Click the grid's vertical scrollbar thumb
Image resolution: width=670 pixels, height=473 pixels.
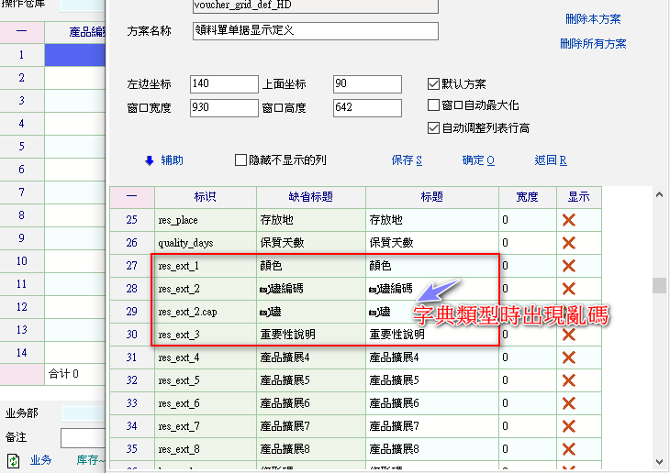659,285
